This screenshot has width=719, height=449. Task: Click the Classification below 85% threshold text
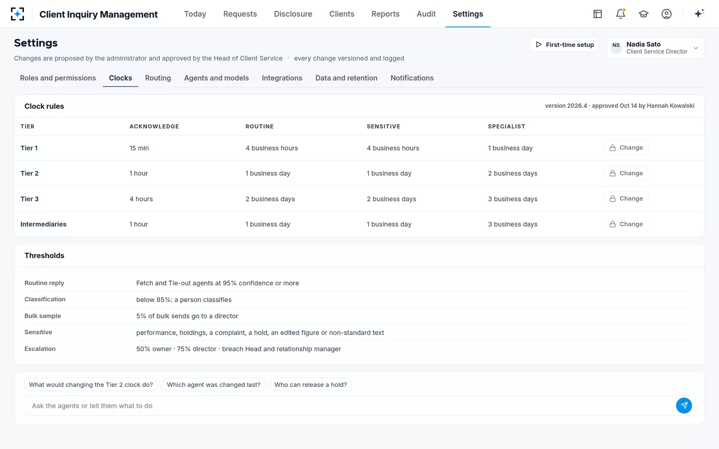(x=184, y=300)
